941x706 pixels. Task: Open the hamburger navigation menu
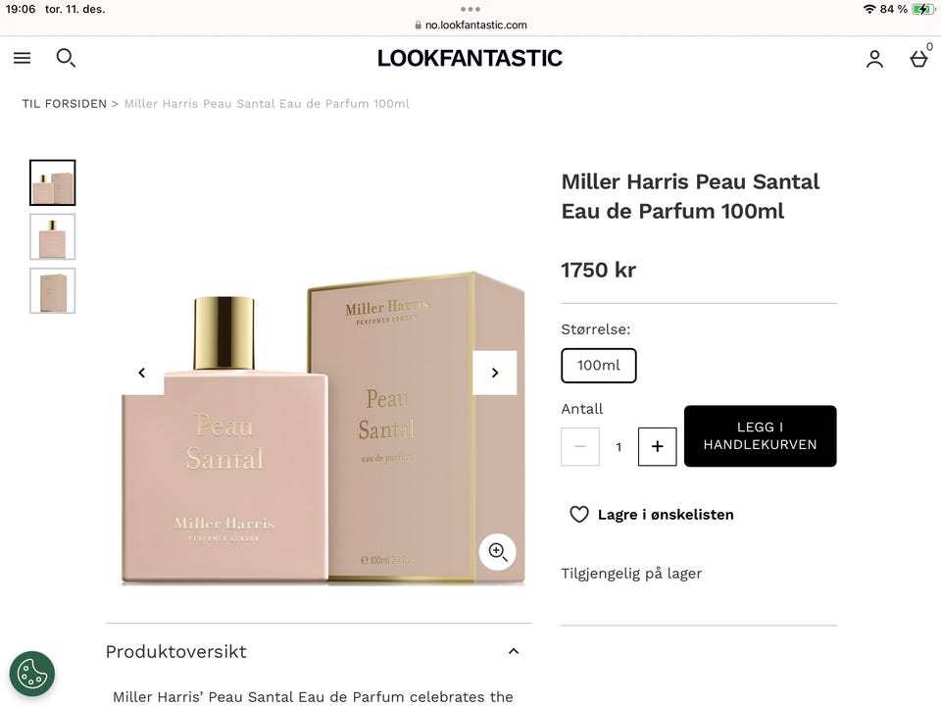point(23,58)
